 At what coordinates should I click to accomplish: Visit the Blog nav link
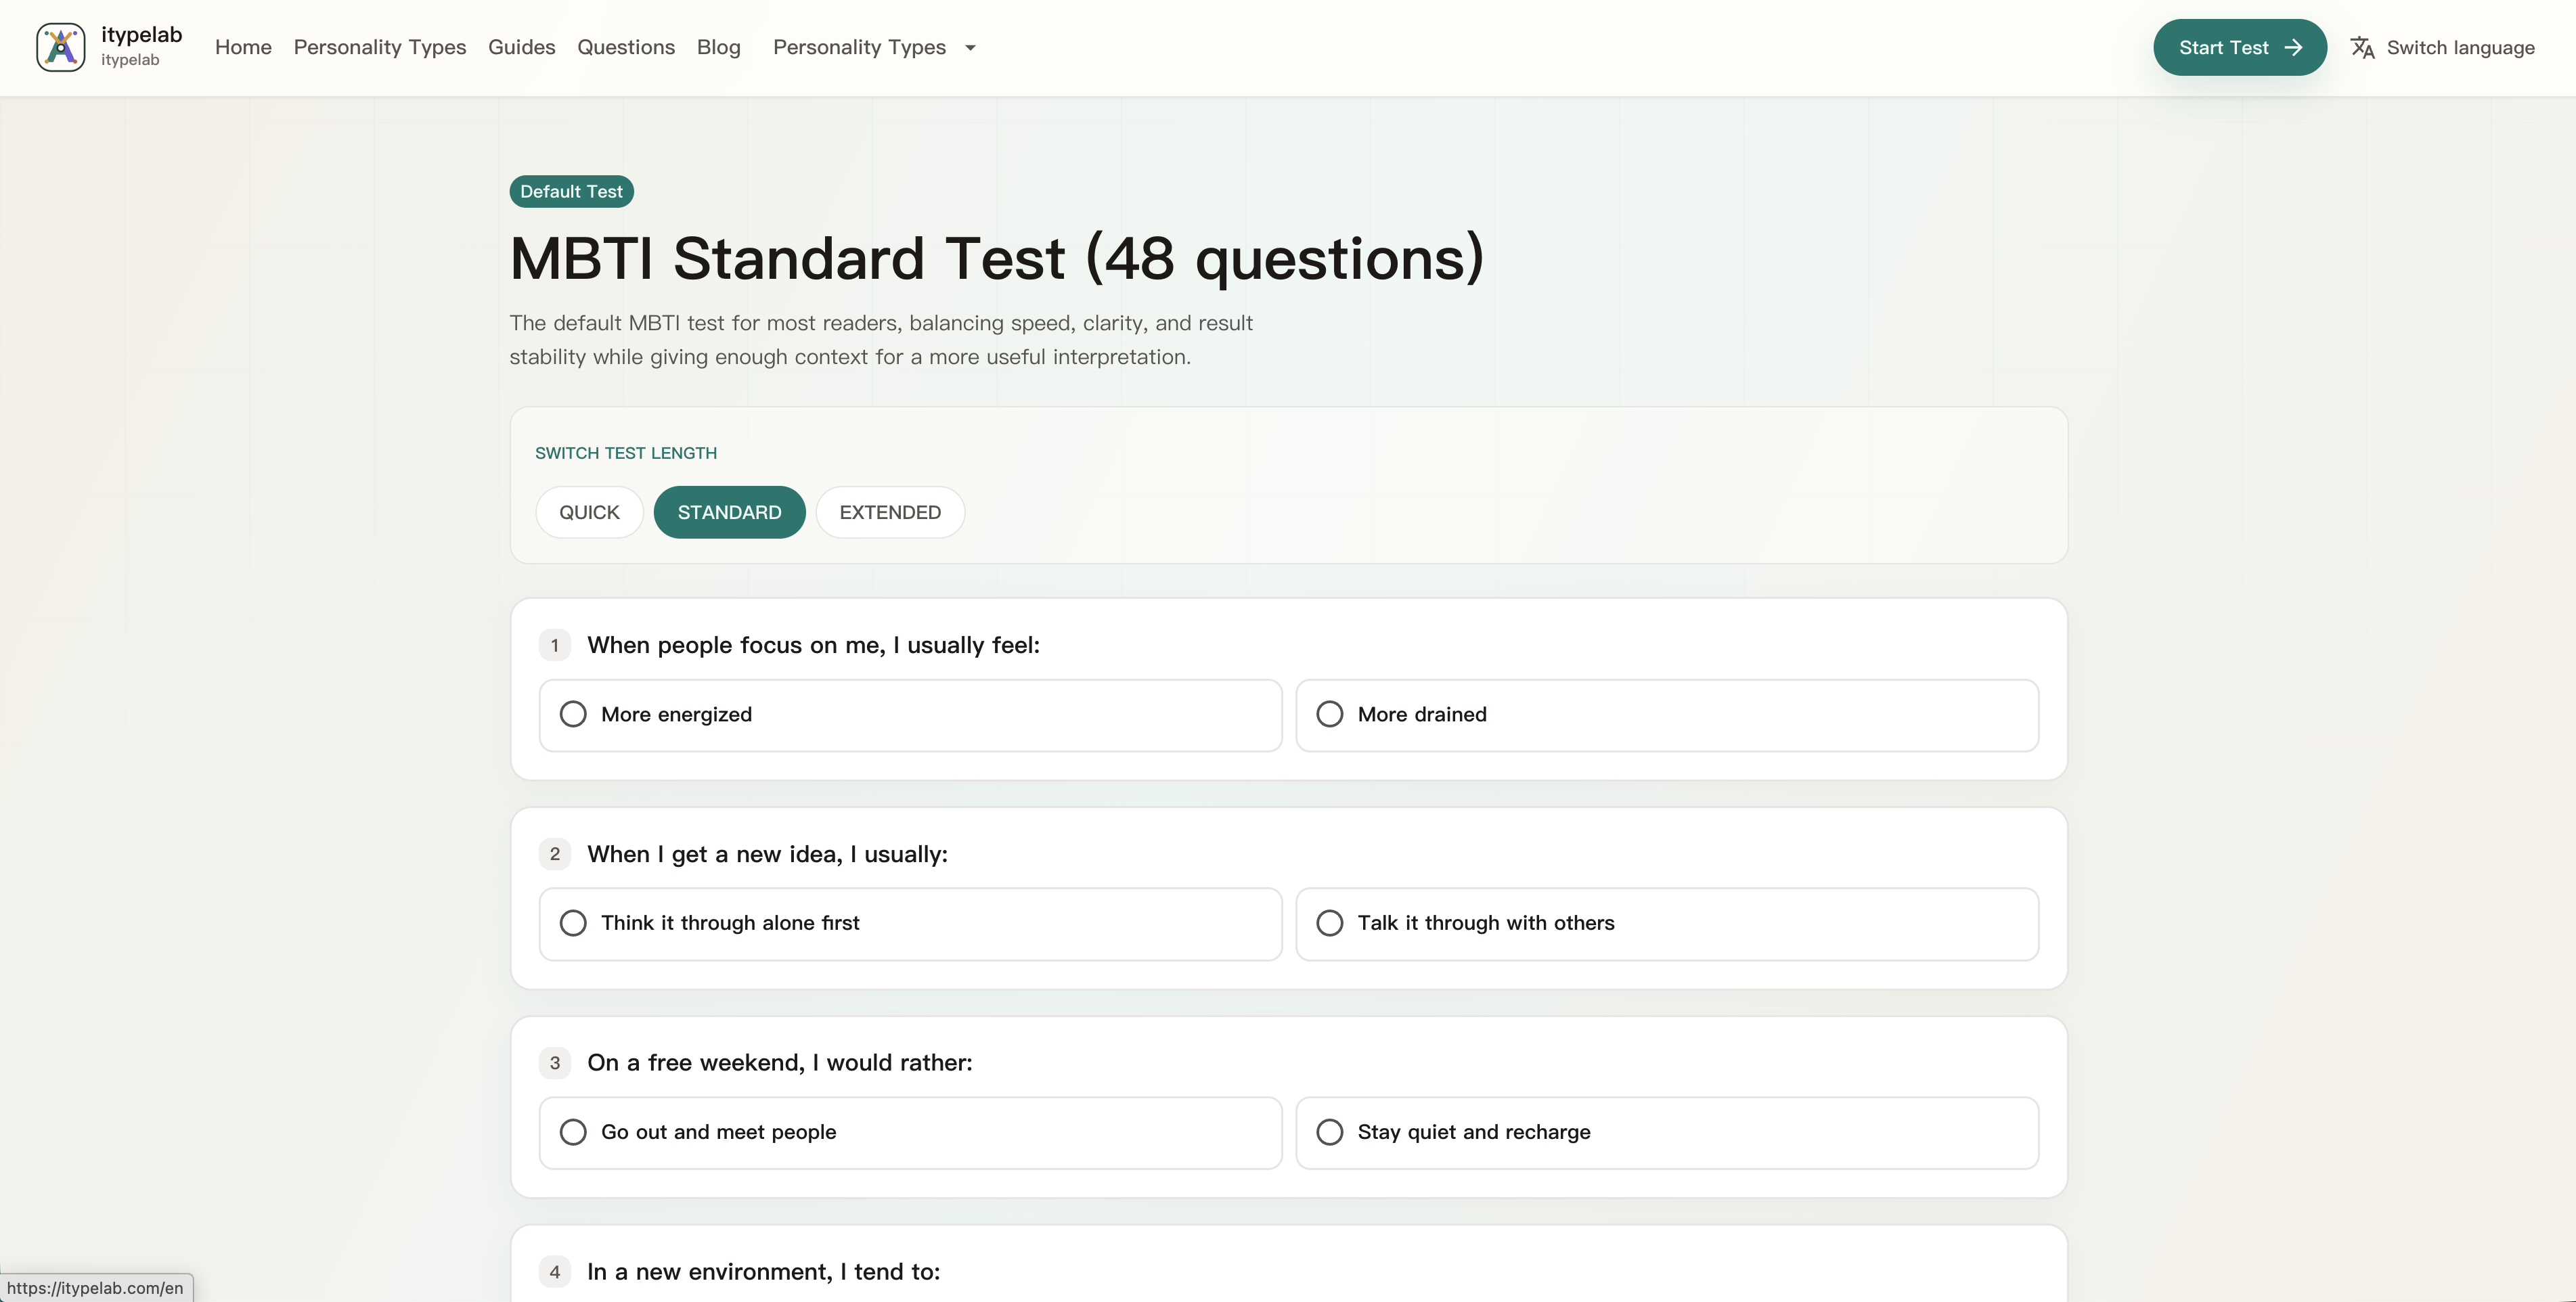[x=718, y=47]
